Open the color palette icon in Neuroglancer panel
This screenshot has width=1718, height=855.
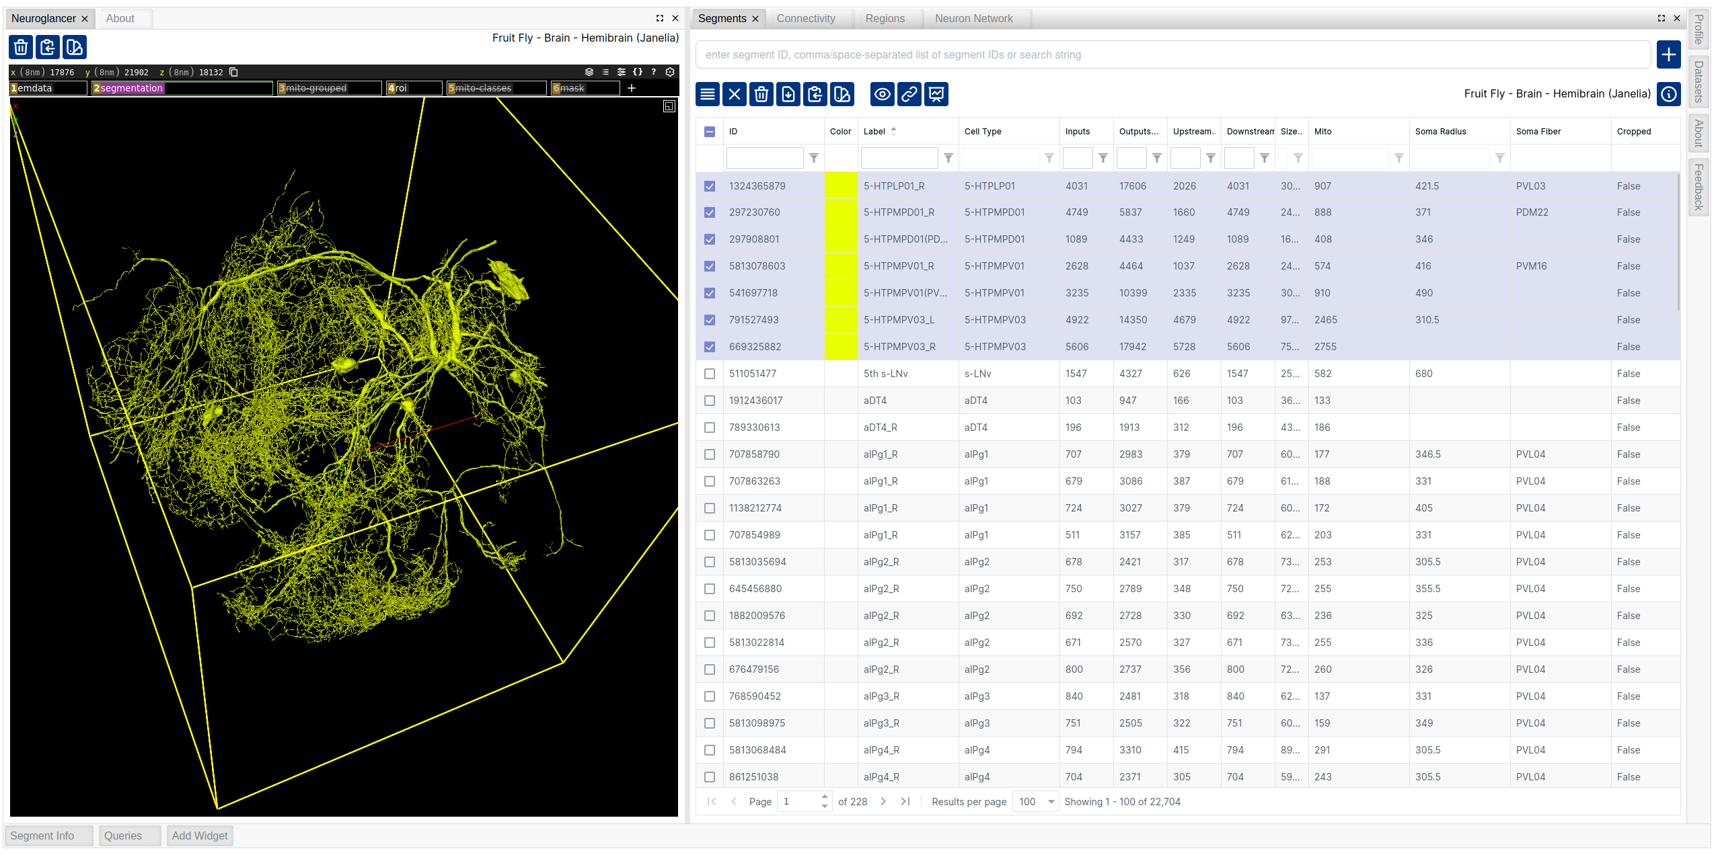click(75, 47)
